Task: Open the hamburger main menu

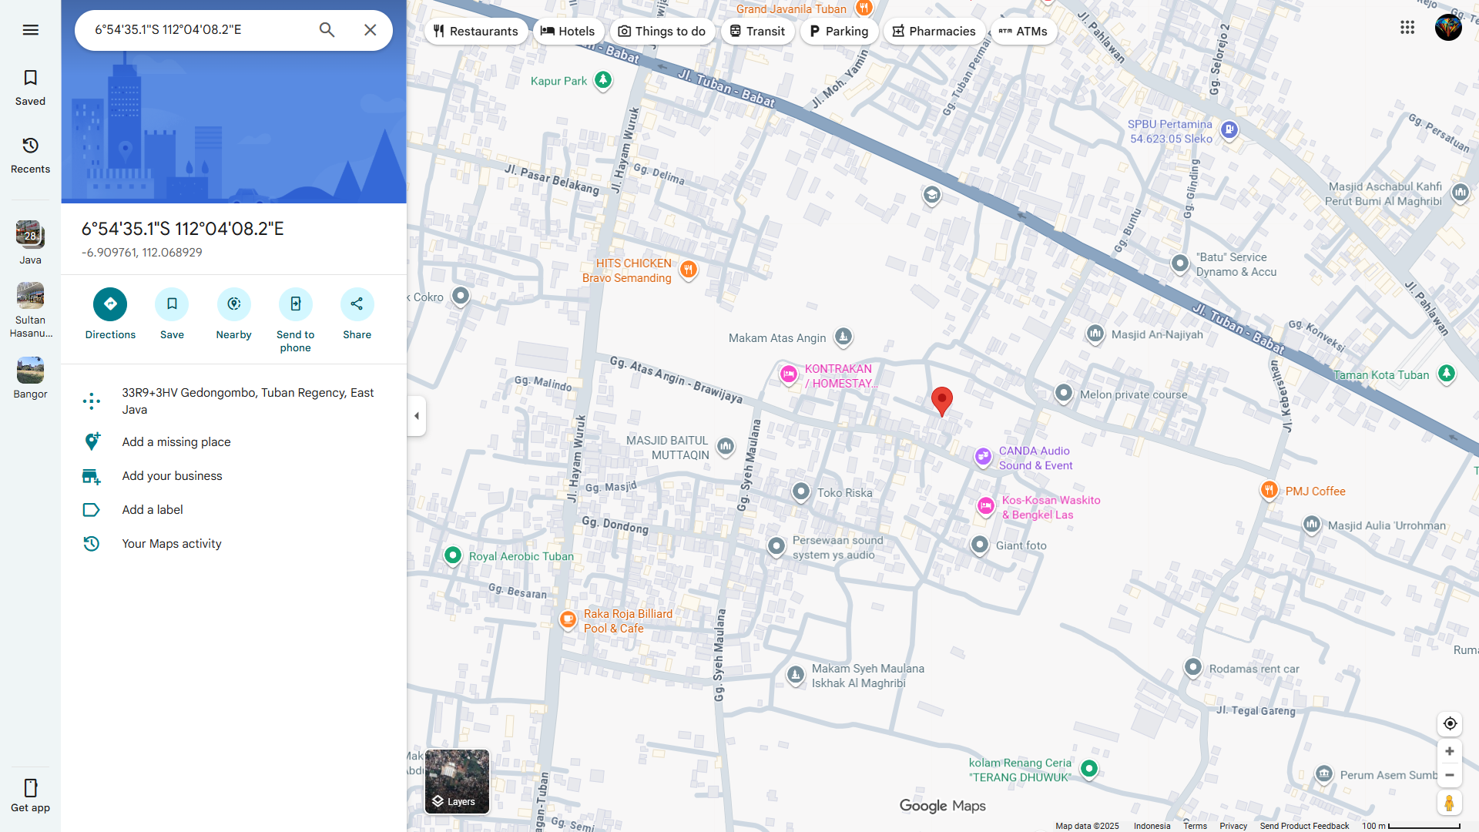Action: click(x=30, y=30)
